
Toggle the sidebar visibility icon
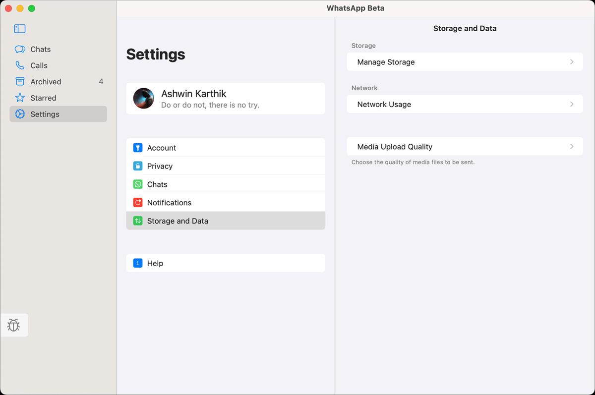pos(19,29)
